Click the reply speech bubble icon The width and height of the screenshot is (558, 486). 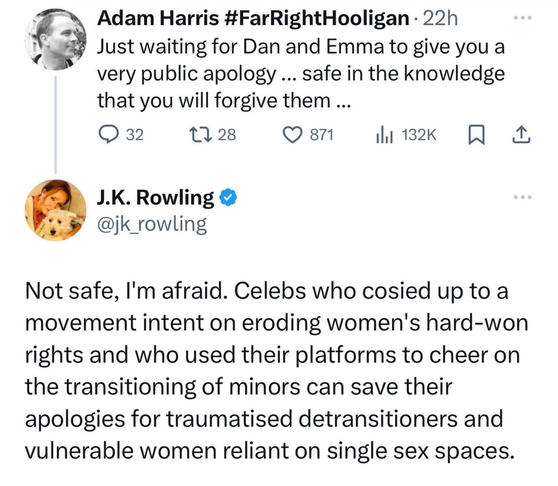coord(108,135)
